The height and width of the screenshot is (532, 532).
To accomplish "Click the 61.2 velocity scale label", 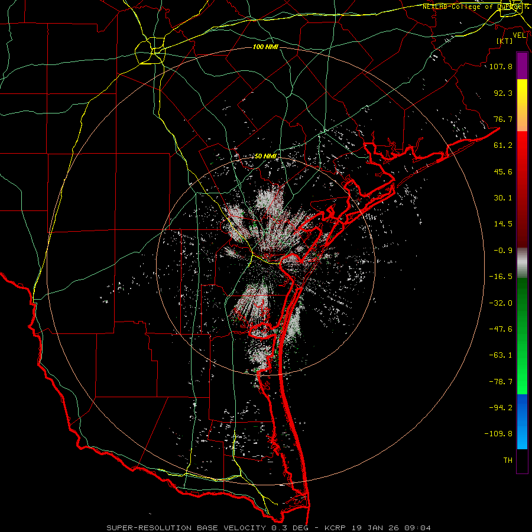I will coord(503,145).
